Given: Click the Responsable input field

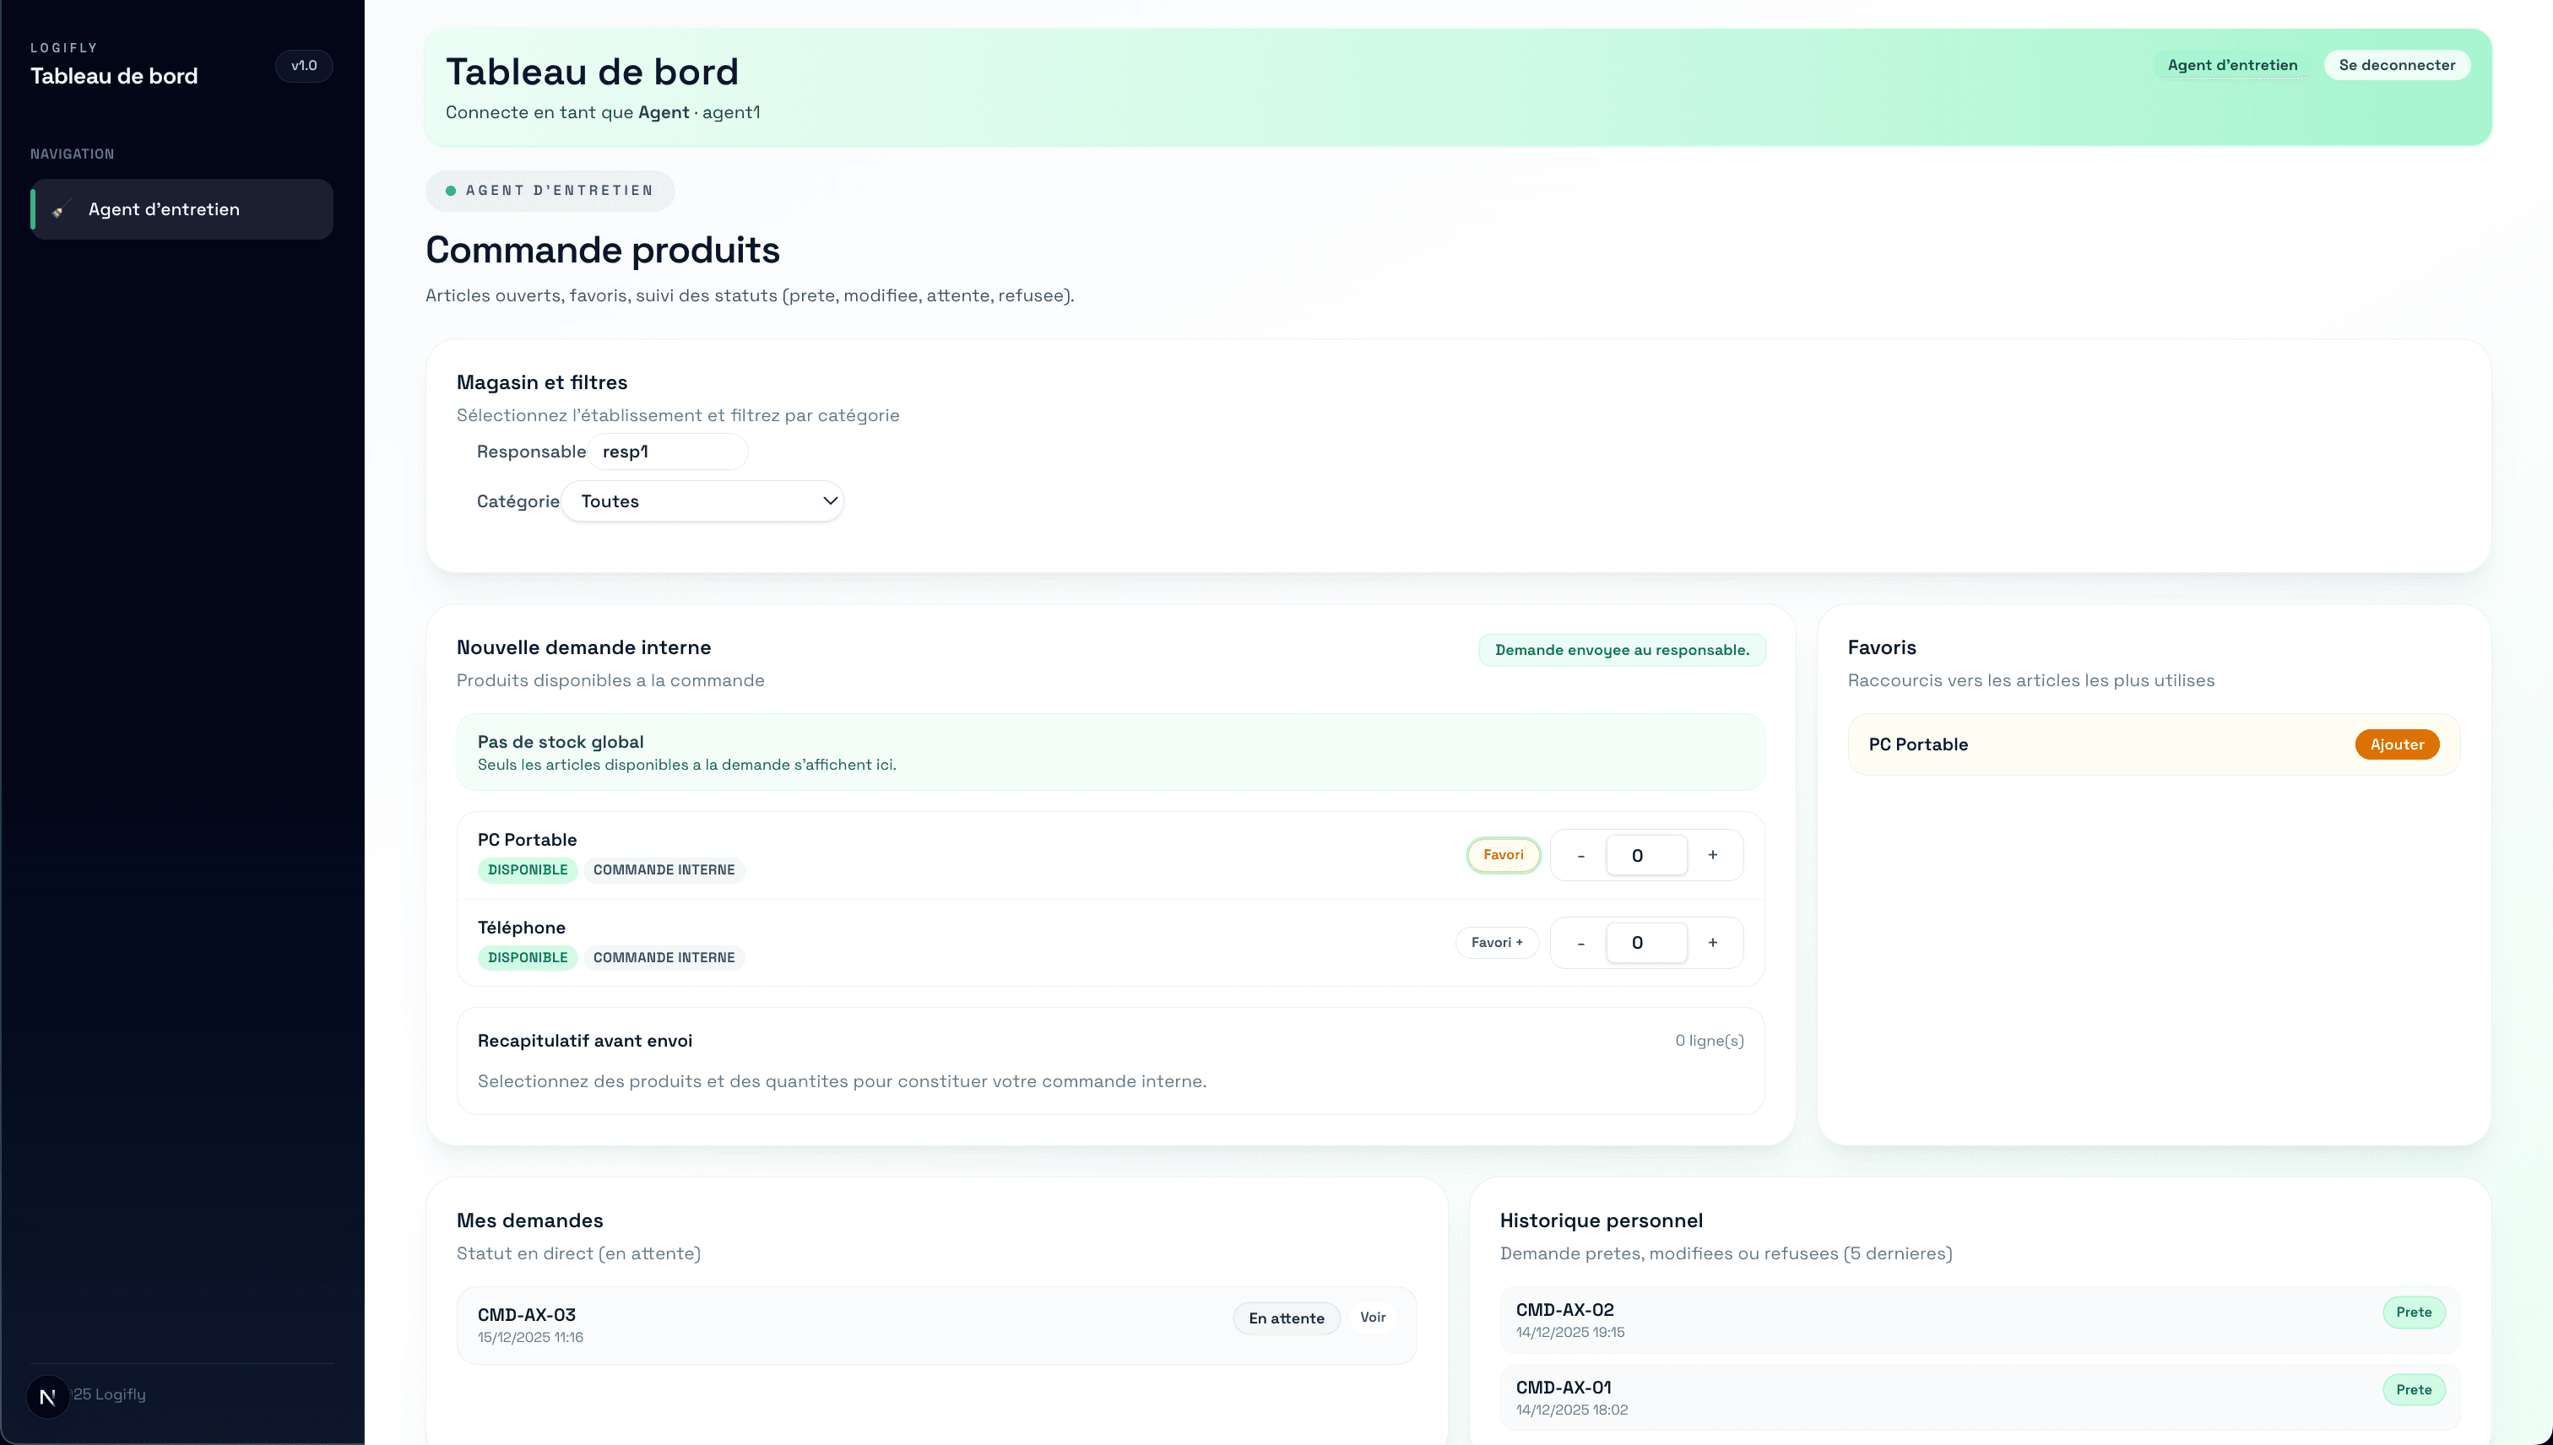Looking at the screenshot, I should (x=667, y=452).
